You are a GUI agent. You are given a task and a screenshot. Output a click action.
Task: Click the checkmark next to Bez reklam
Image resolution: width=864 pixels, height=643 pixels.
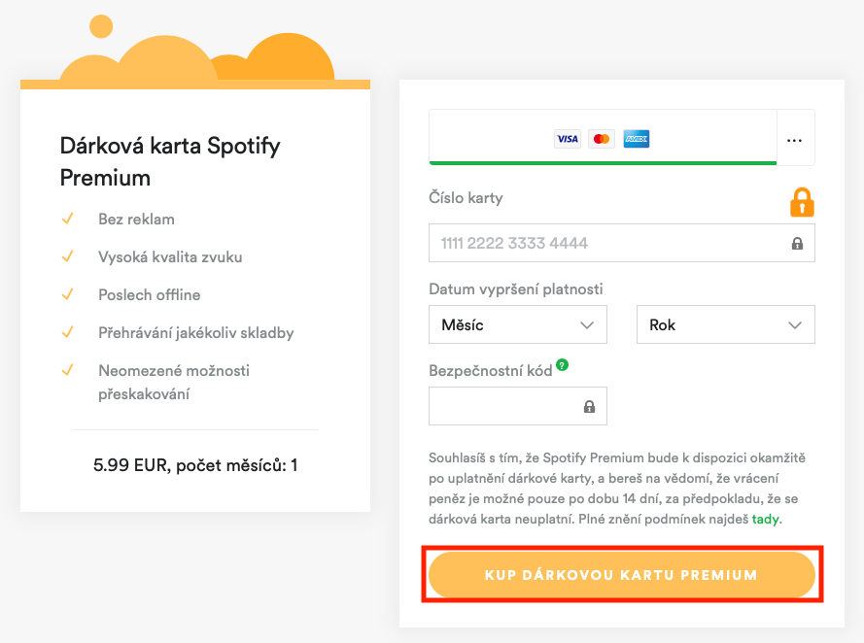pyautogui.click(x=68, y=219)
